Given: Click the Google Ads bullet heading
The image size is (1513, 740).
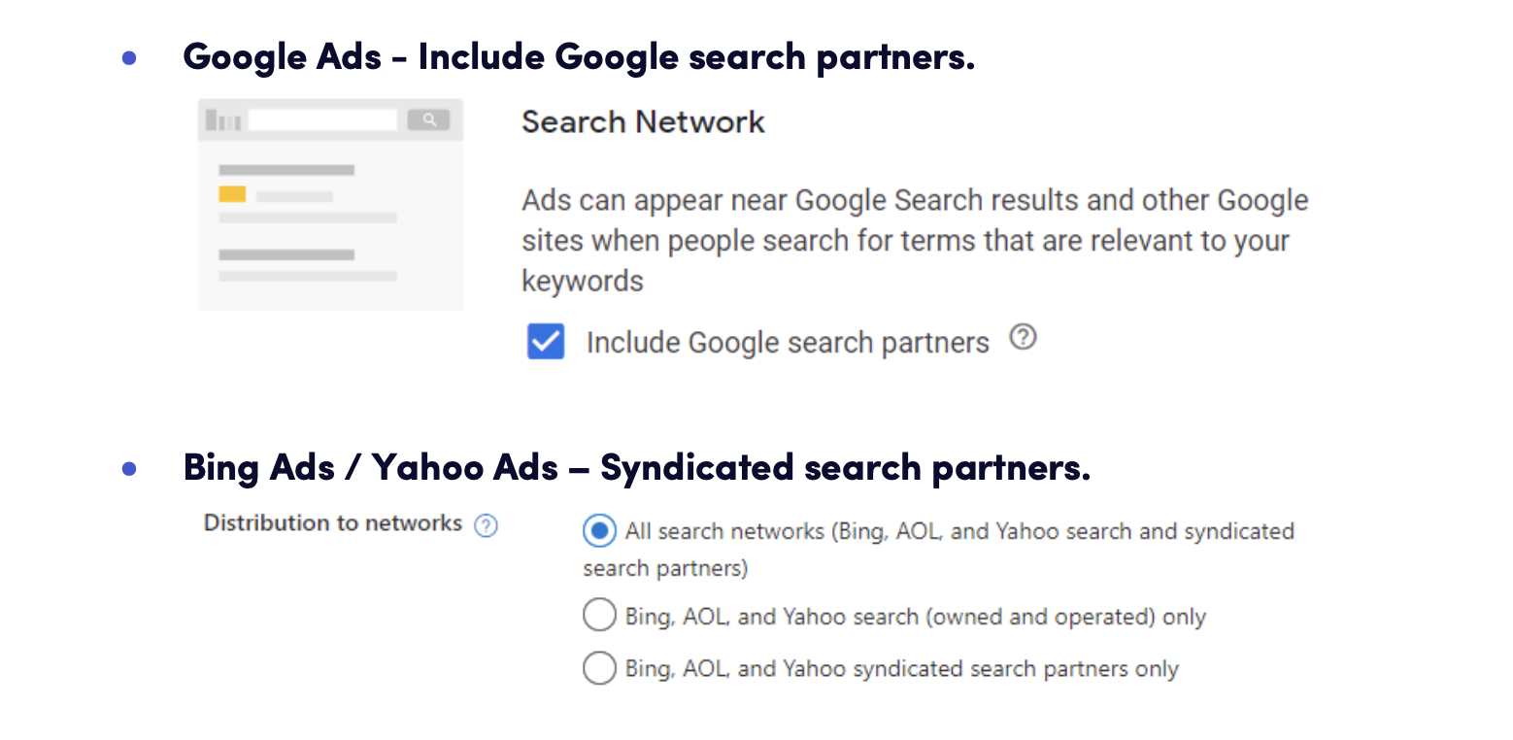Looking at the screenshot, I should 579,56.
